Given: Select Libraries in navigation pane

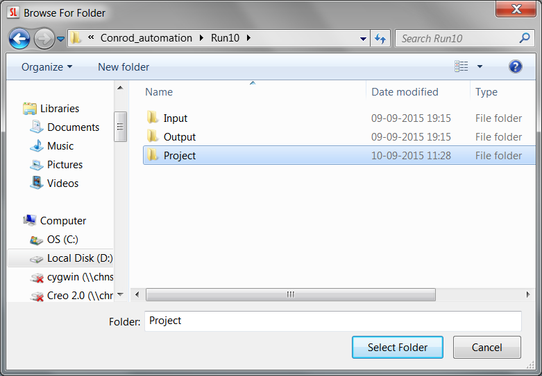Looking at the screenshot, I should pyautogui.click(x=60, y=109).
